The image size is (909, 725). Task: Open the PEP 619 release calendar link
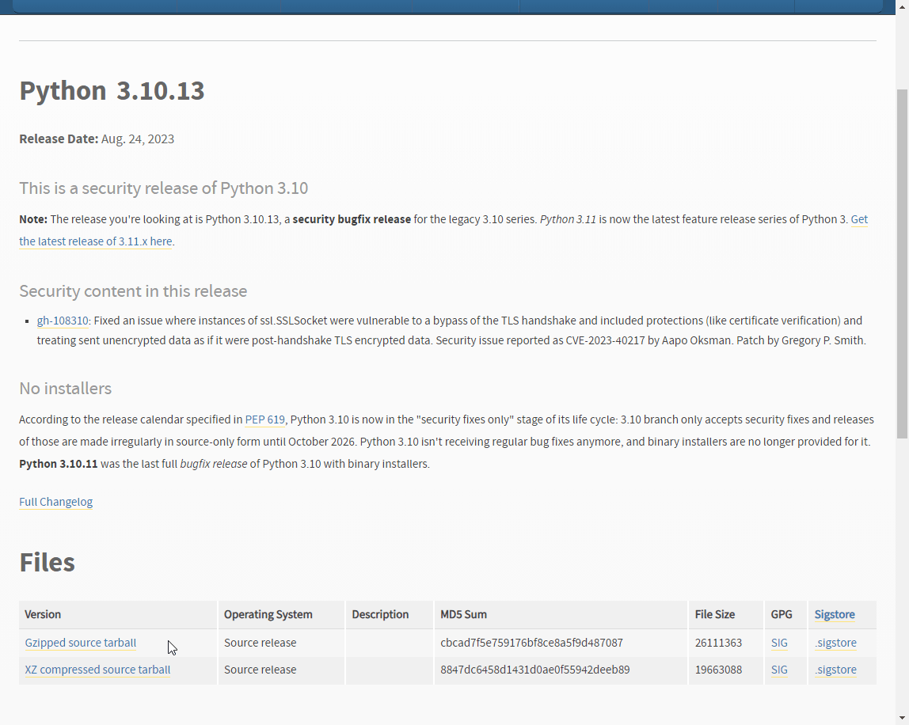coord(264,419)
